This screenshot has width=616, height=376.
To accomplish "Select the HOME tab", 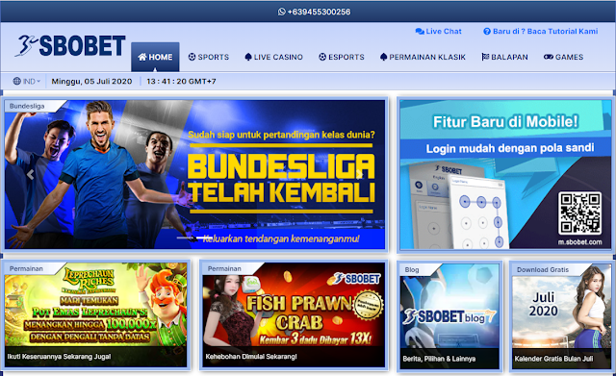I will pos(155,57).
